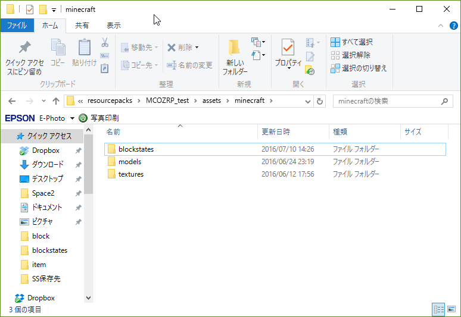Open デスクトップ in navigation pane
The image size is (461, 317).
(47, 179)
